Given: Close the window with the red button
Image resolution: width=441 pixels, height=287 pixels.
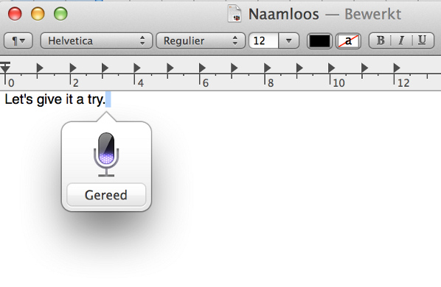Looking at the screenshot, I should [x=15, y=14].
